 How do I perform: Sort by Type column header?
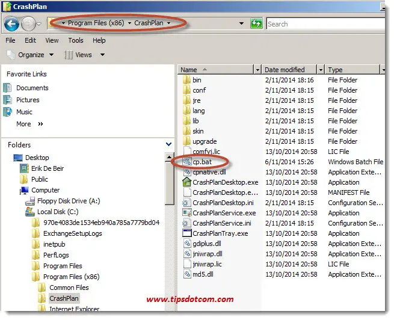pos(352,70)
